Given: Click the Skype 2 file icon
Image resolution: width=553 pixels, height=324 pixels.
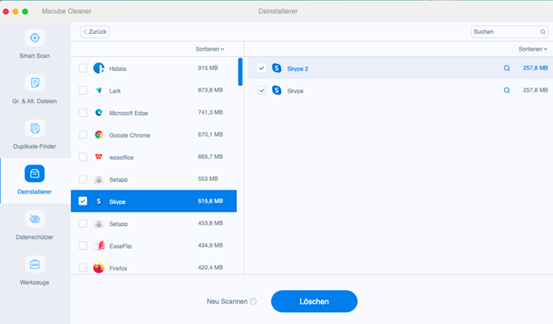Looking at the screenshot, I should [276, 68].
